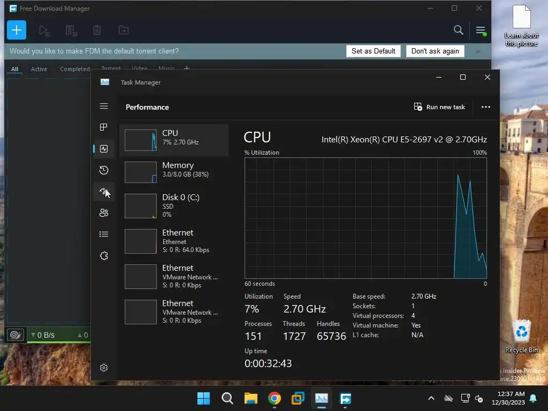Open File Explorer from the taskbar
The height and width of the screenshot is (411, 548).
point(250,398)
